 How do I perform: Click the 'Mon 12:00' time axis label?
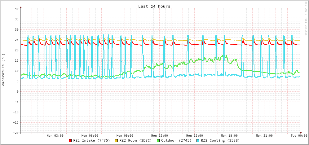(160, 136)
